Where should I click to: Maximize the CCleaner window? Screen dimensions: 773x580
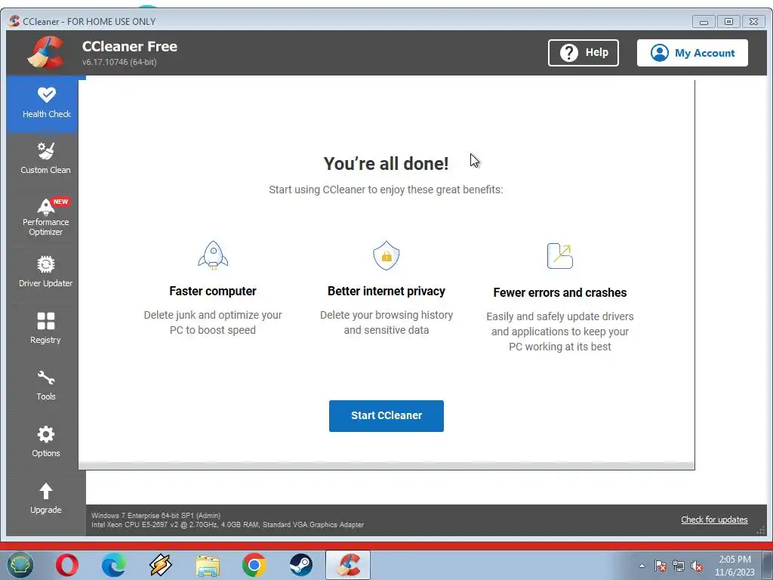728,22
